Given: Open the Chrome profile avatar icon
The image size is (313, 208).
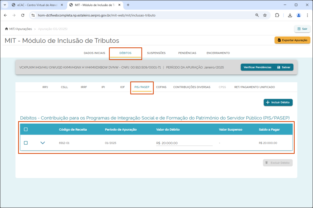Looking at the screenshot, I should 299,15.
